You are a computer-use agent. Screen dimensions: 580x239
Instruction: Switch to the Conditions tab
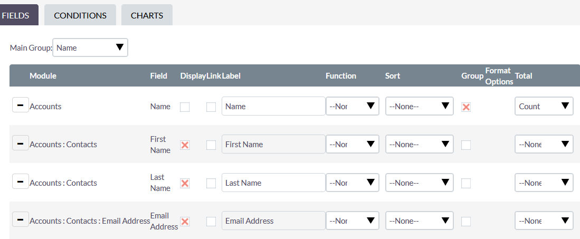click(x=80, y=15)
